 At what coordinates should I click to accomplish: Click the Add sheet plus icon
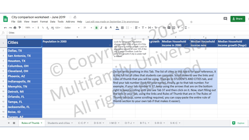[x=9, y=123]
